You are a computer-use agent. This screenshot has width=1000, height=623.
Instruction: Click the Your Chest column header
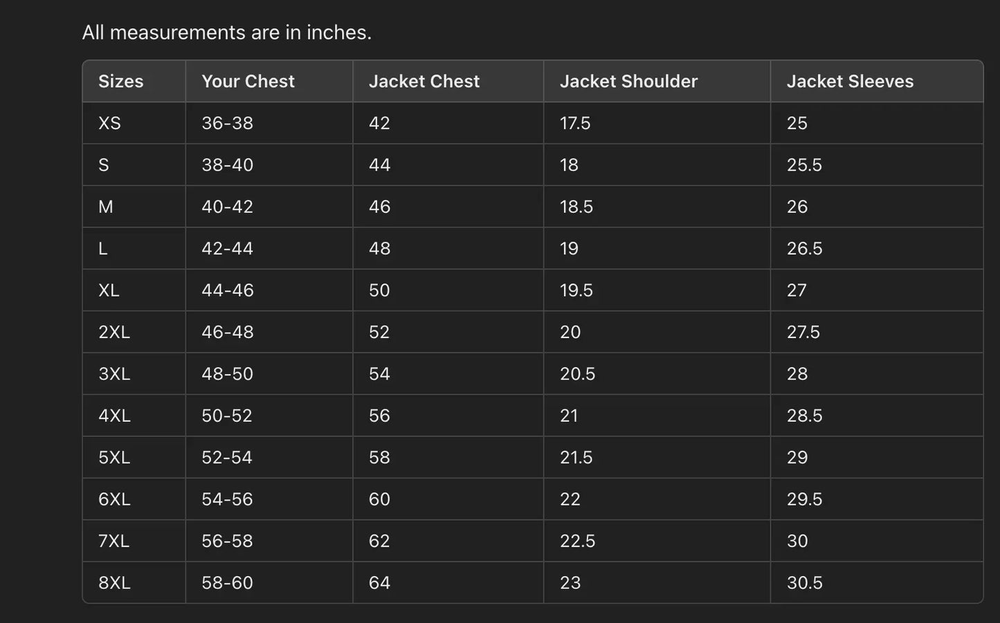(248, 82)
